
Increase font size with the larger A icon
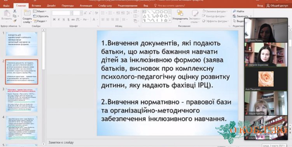tap(85, 13)
